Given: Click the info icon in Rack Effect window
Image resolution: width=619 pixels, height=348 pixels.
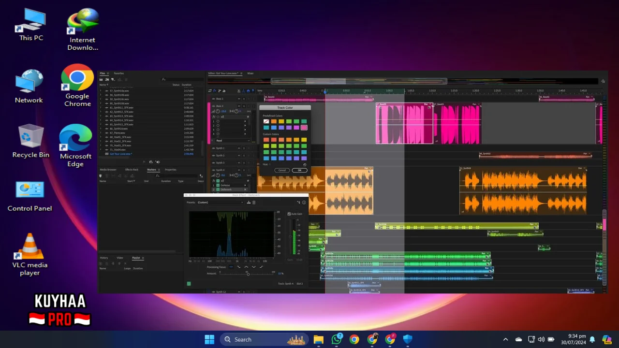Looking at the screenshot, I should (x=304, y=203).
